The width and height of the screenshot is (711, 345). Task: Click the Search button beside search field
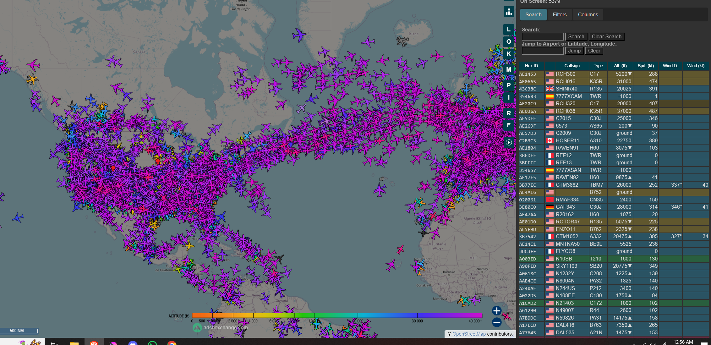[576, 37]
